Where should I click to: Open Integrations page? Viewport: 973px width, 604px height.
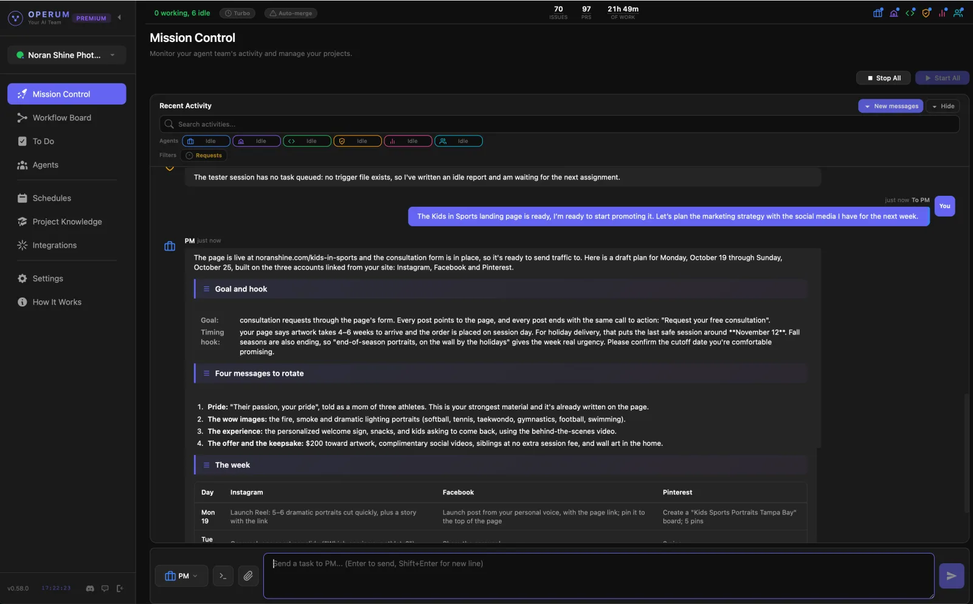67,245
